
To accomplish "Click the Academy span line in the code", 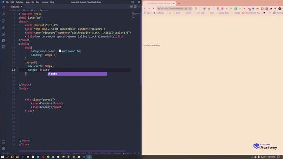I will (x=46, y=107).
